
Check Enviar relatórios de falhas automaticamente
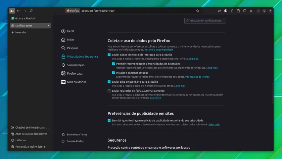[109, 91]
